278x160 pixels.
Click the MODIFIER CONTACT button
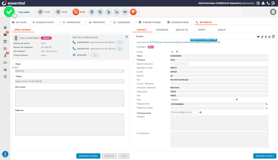[x=265, y=156]
